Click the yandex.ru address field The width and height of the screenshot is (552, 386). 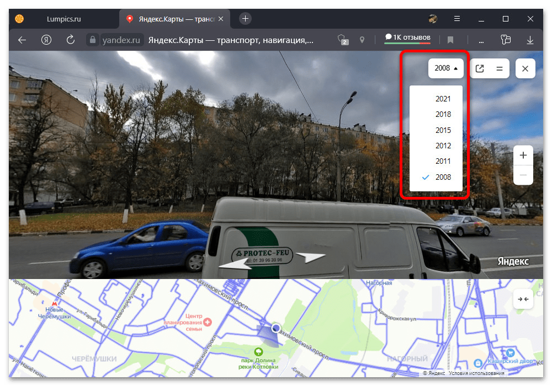122,40
